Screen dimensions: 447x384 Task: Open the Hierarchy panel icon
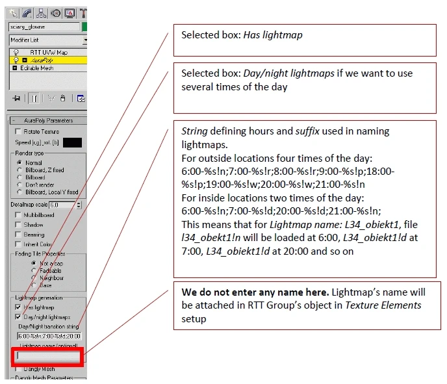[x=42, y=14]
